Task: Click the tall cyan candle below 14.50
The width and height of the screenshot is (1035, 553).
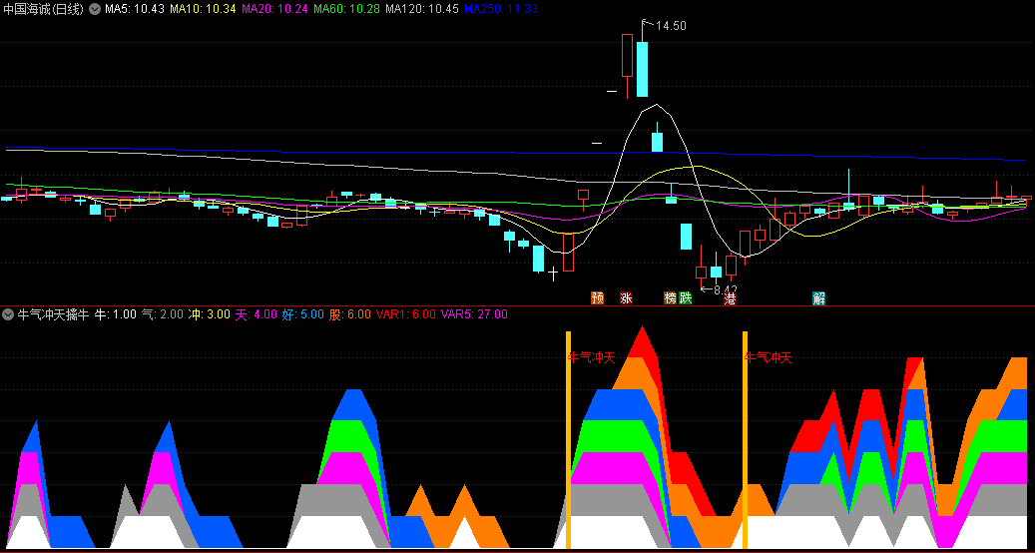Action: (642, 69)
